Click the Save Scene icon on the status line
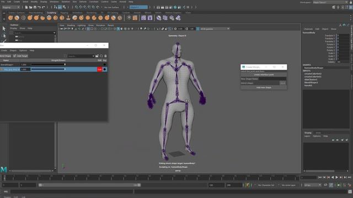353x198 pixels. (x=35, y=7)
